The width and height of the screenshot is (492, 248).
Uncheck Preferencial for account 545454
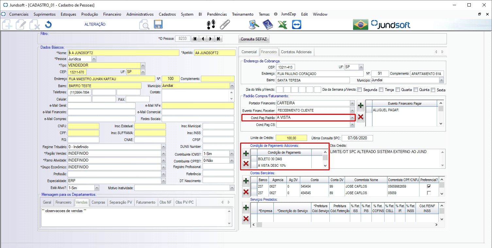click(429, 186)
